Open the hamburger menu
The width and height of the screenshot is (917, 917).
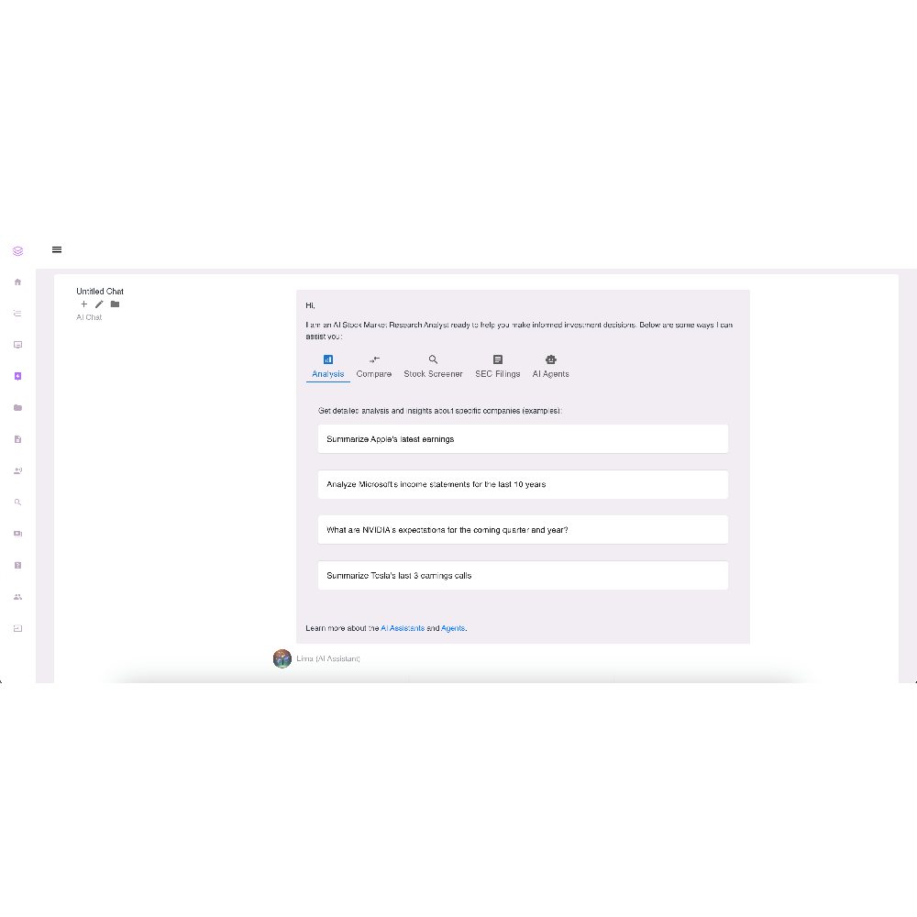57,249
